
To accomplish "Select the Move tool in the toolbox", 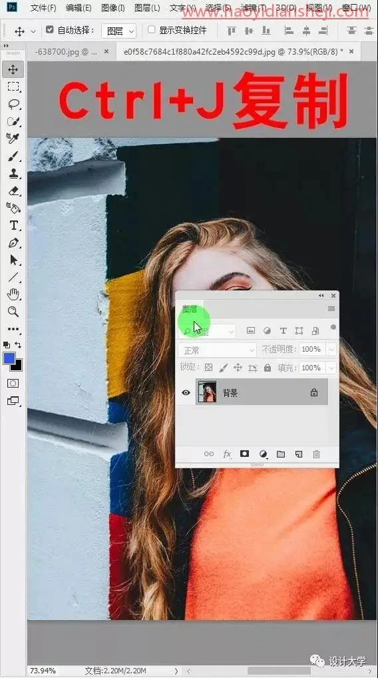I will click(x=13, y=69).
